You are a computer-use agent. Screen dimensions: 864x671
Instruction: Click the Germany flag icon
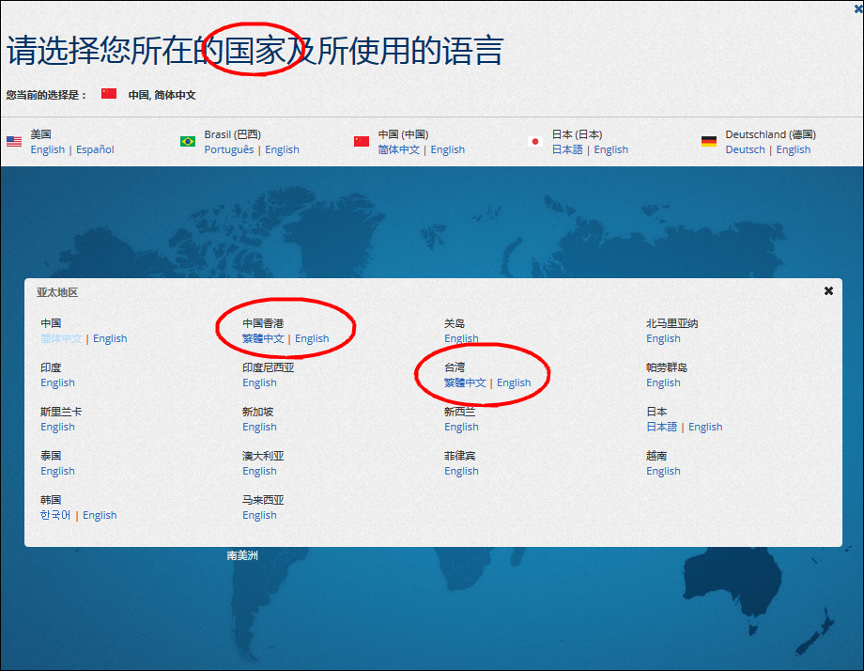[x=709, y=142]
